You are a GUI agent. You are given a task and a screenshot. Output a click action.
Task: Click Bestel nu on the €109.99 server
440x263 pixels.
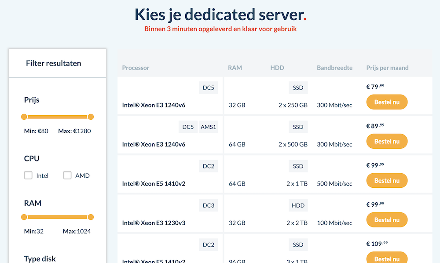click(x=387, y=257)
